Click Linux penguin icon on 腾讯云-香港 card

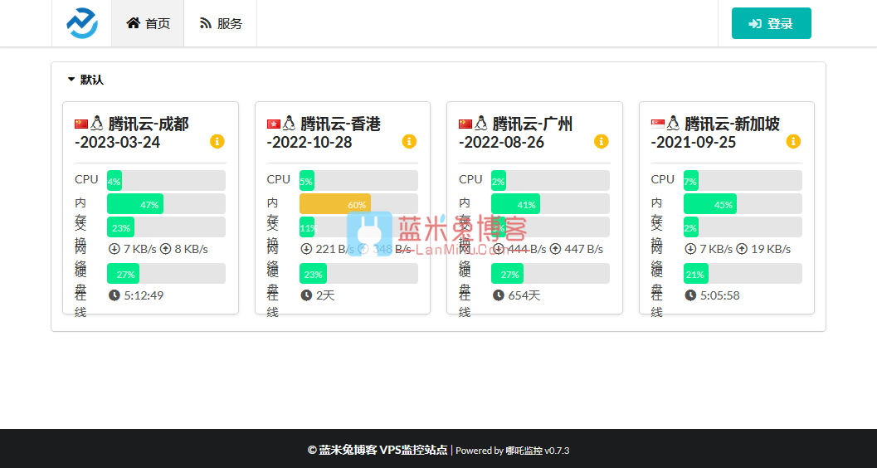pyautogui.click(x=289, y=123)
